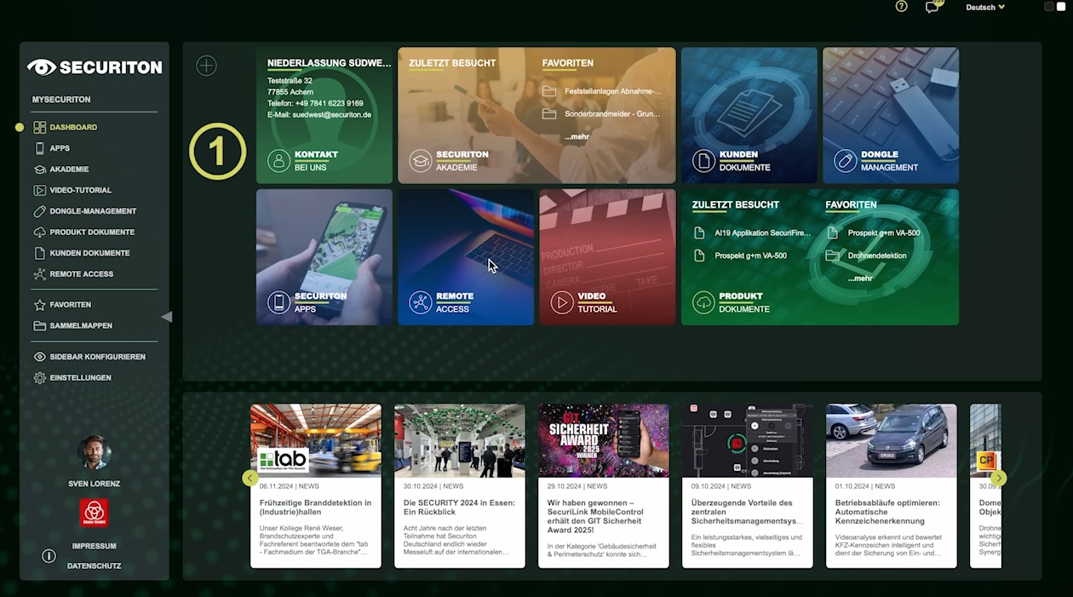The height and width of the screenshot is (597, 1073).
Task: Click the Securiton logo
Action: (x=95, y=67)
